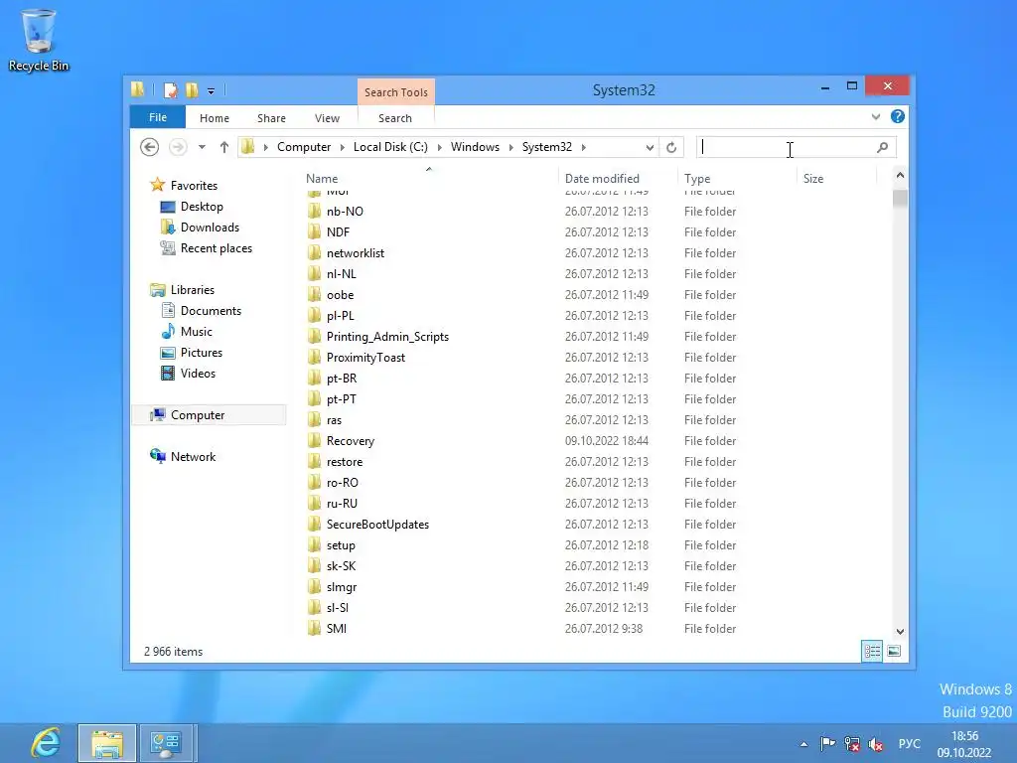Click the Back navigation arrow
The width and height of the screenshot is (1017, 763).
pos(149,147)
